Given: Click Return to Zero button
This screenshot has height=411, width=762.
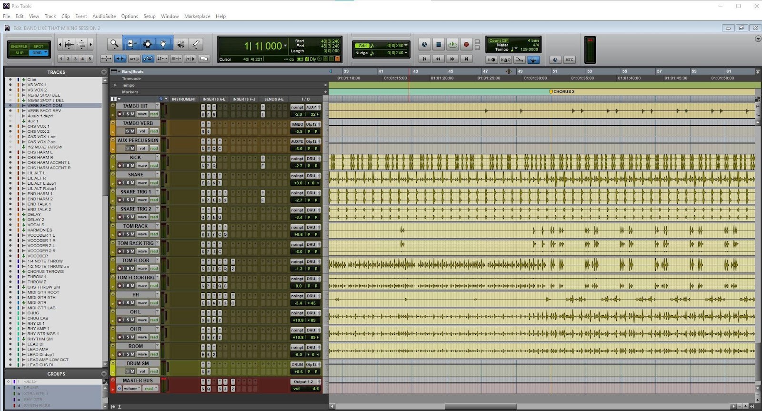Looking at the screenshot, I should 424,59.
